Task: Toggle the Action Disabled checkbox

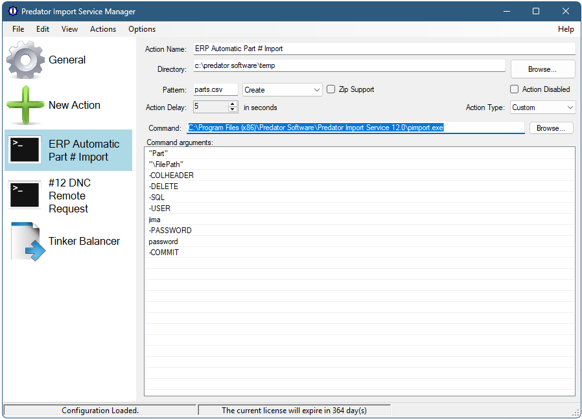Action: point(514,89)
